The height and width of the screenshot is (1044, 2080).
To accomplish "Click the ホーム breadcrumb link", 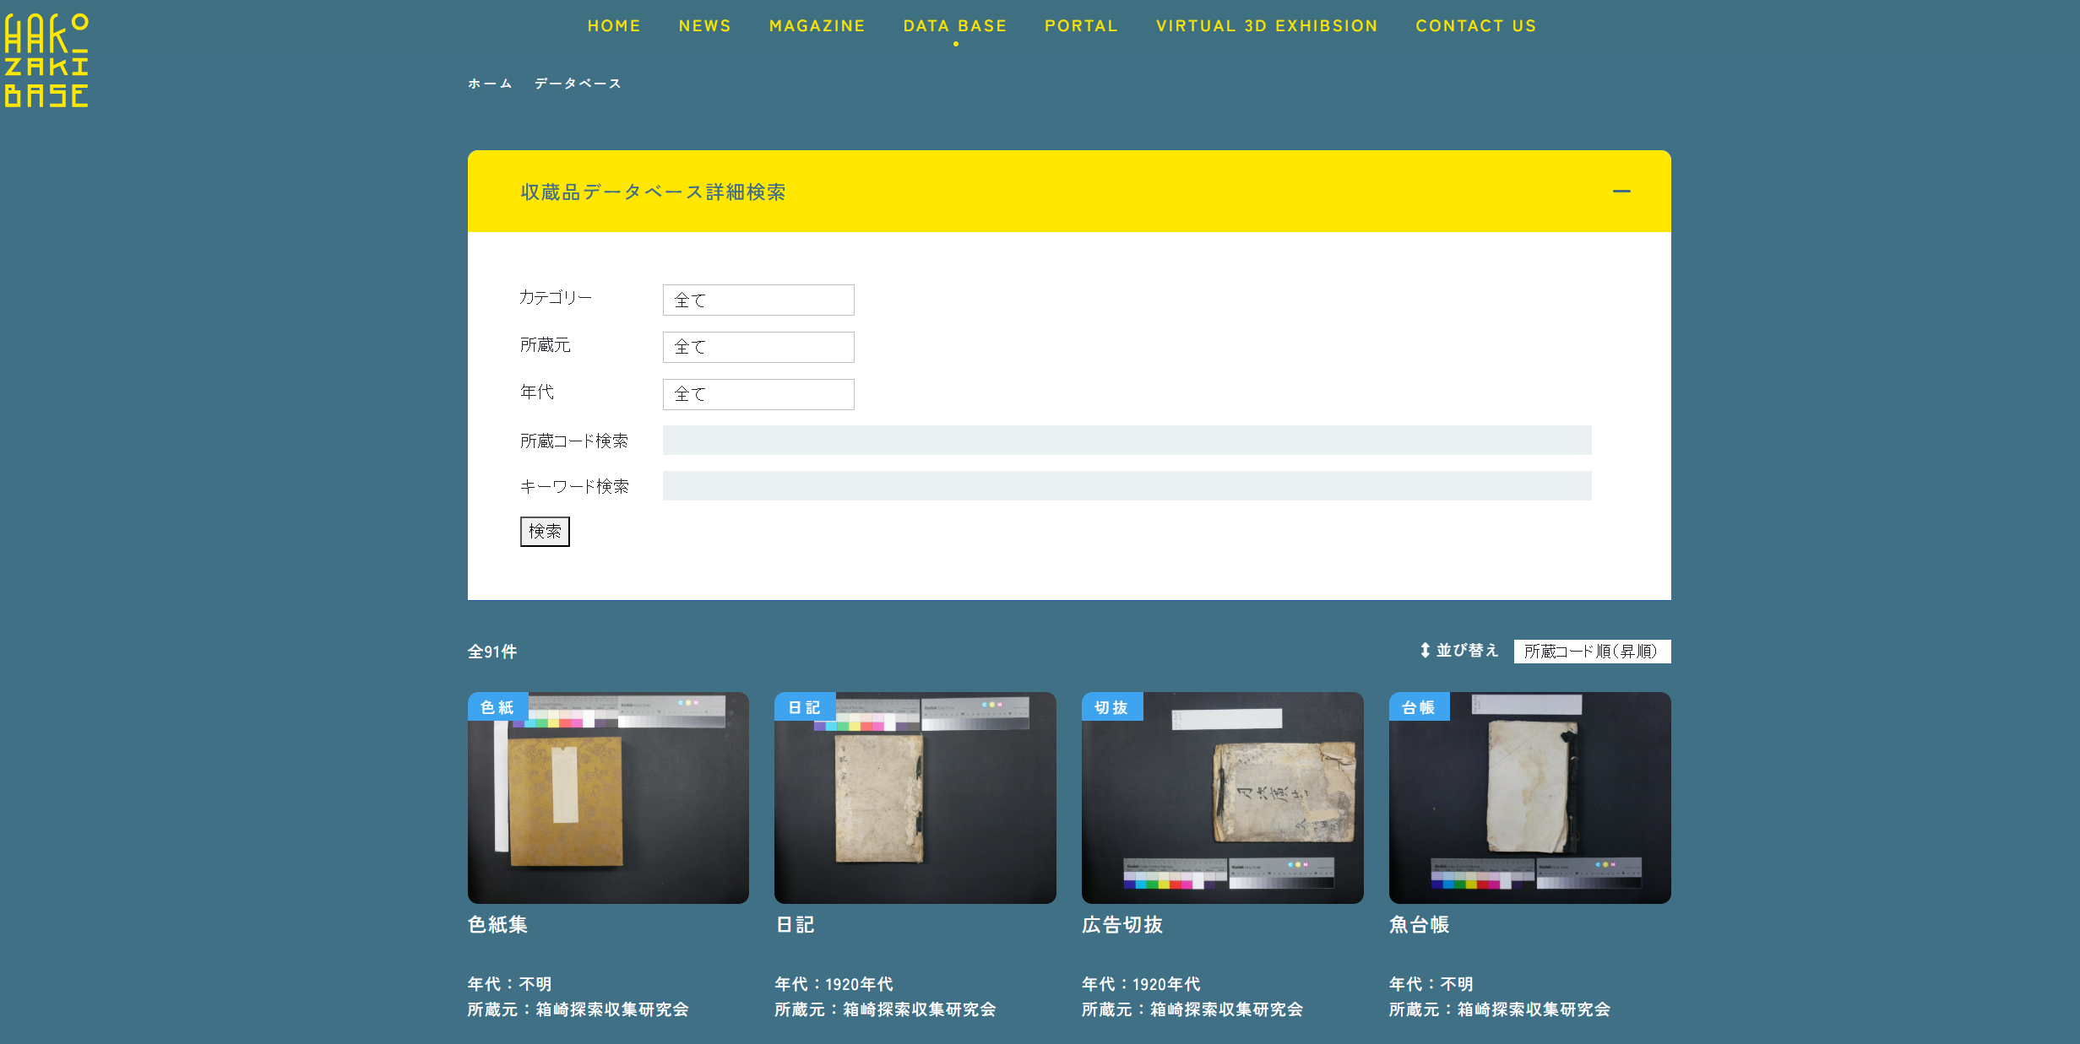I will coord(488,83).
